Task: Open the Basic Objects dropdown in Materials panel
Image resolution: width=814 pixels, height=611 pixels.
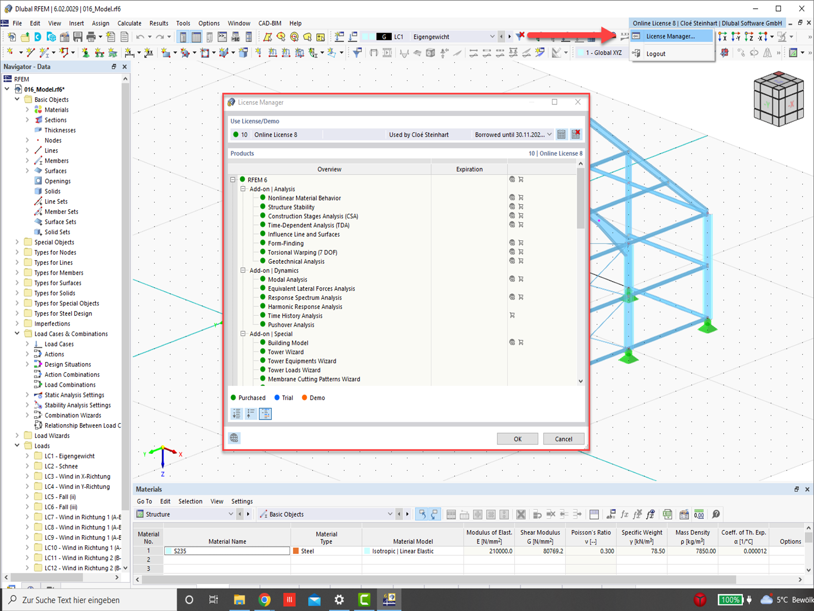Action: coord(390,514)
